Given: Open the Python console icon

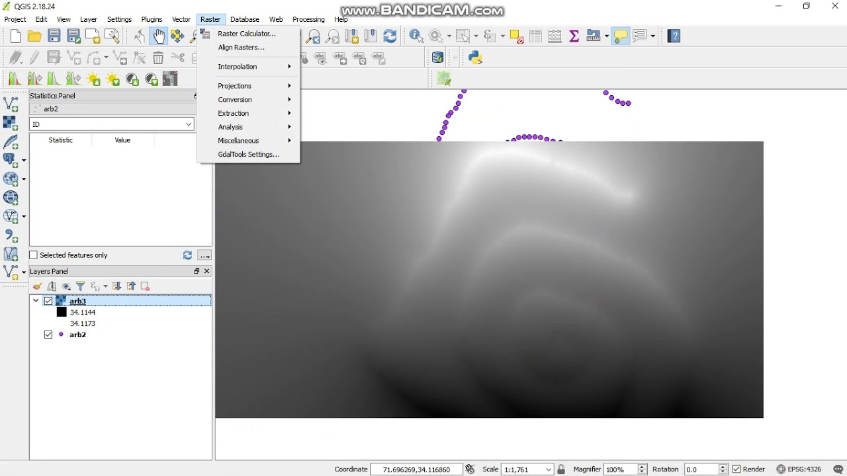Looking at the screenshot, I should pyautogui.click(x=475, y=58).
